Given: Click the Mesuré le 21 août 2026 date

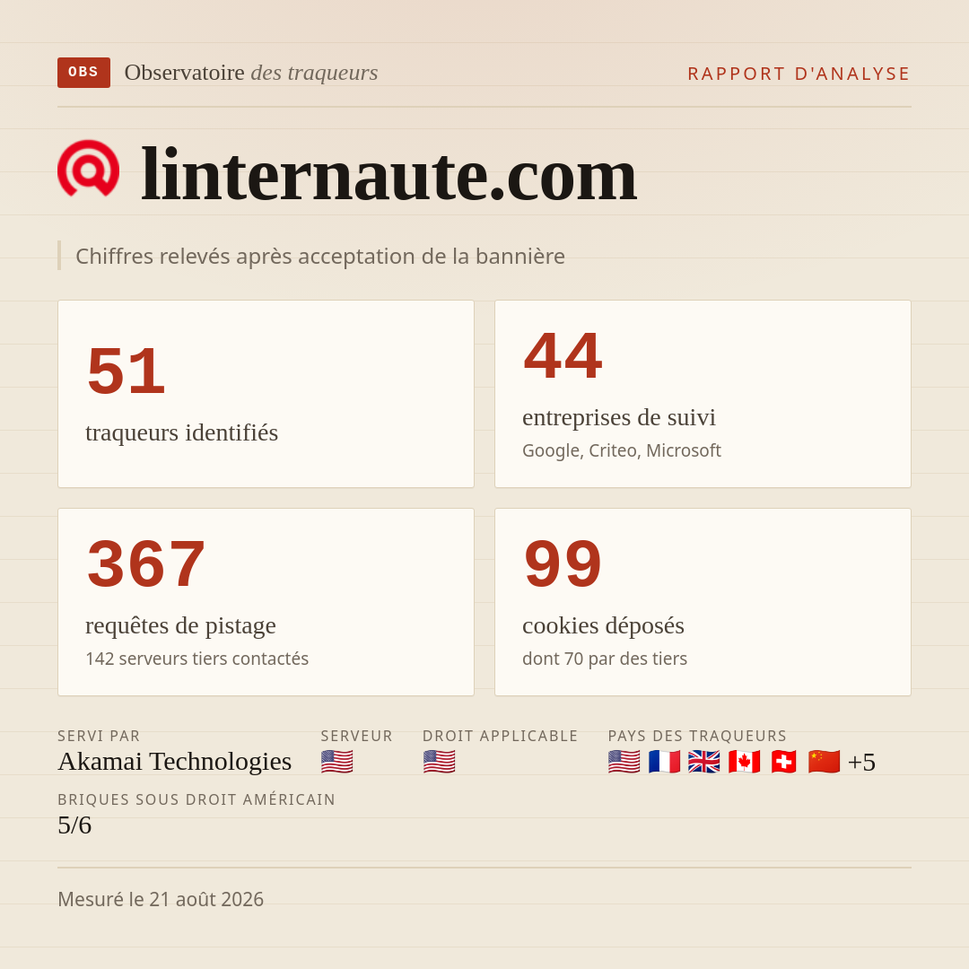Looking at the screenshot, I should (161, 899).
